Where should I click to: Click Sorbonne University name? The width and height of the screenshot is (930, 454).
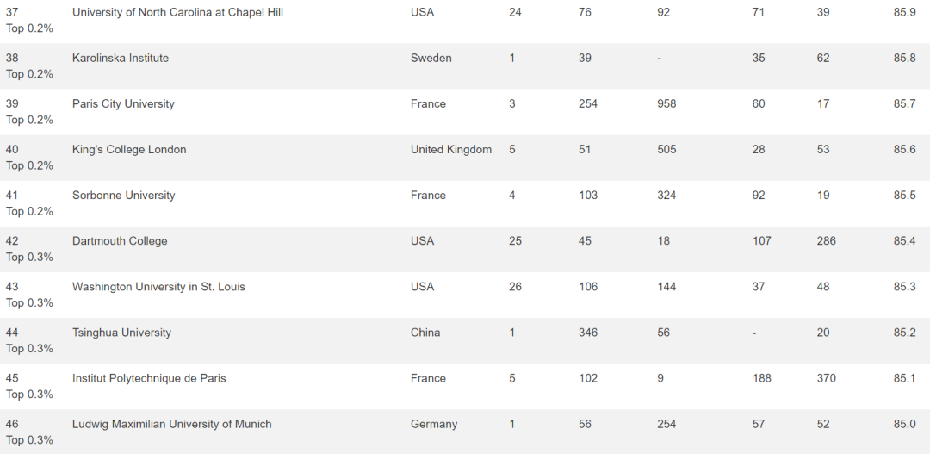point(123,196)
